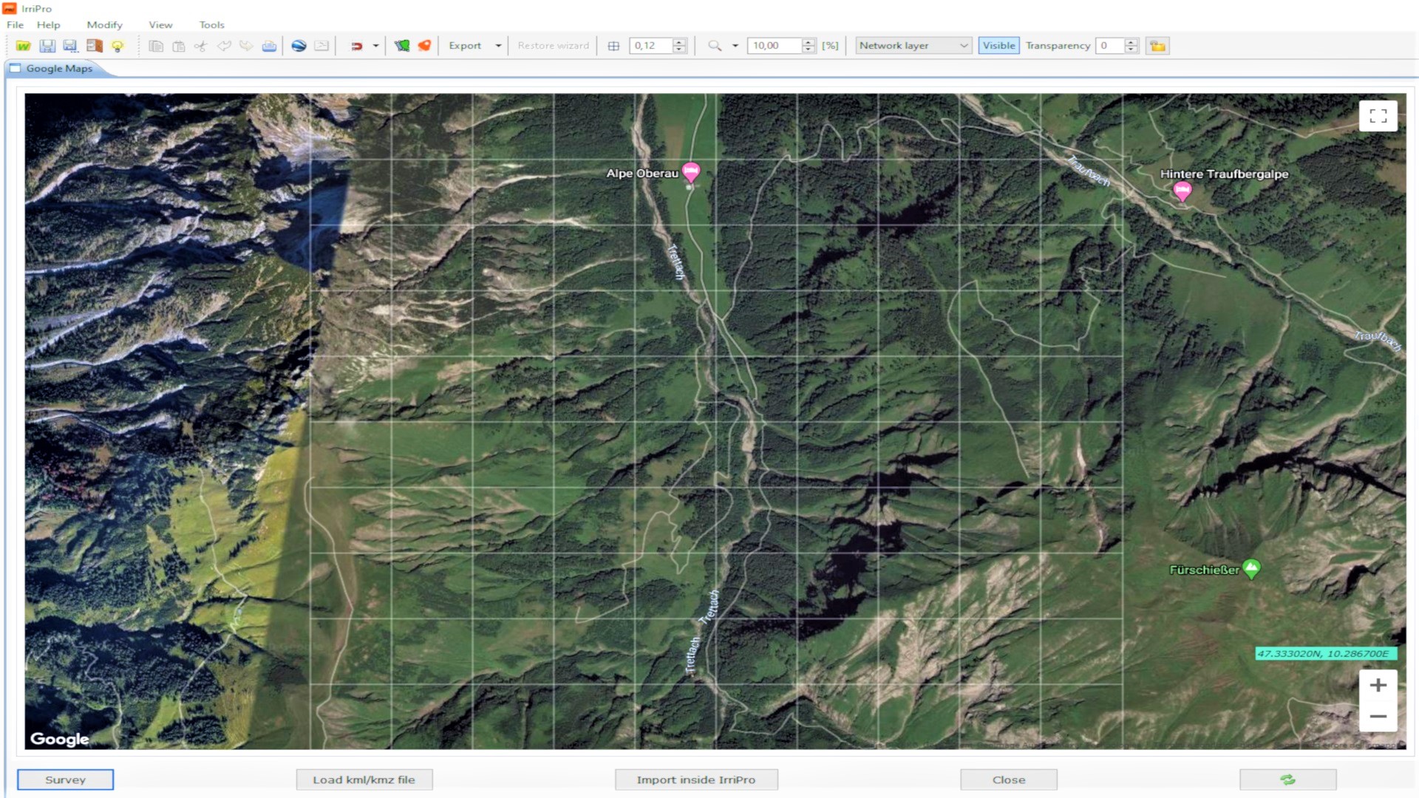Click the Google Earth globe icon
1419x798 pixels.
(299, 46)
